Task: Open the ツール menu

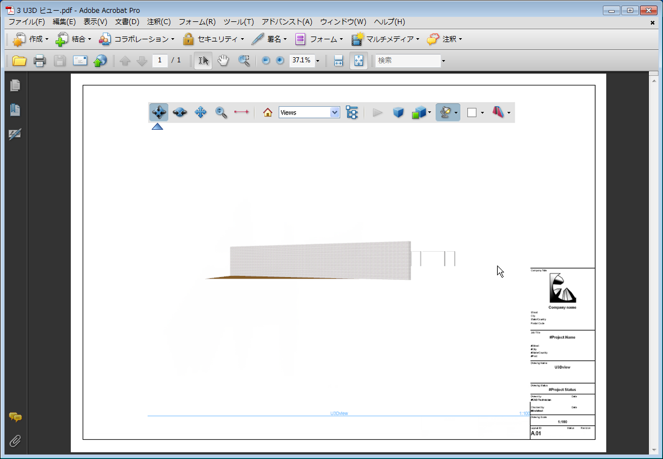Action: pos(238,22)
